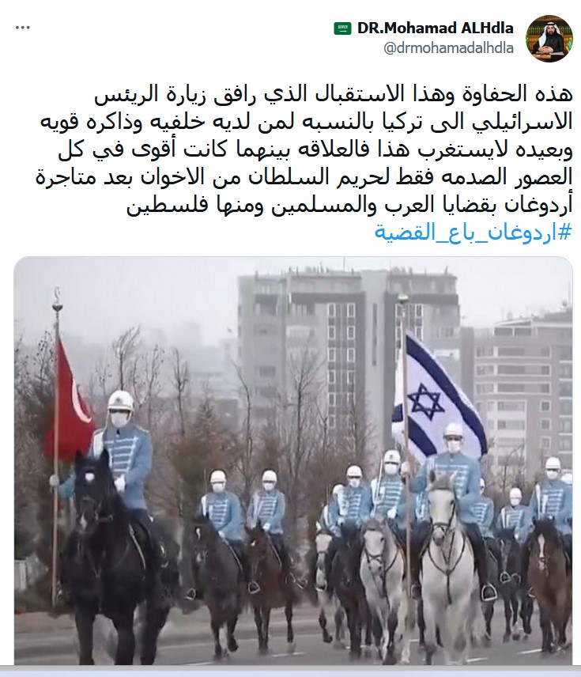Screen dimensions: 581x677
Task: Open the author's profile picture
Action: 549,39
